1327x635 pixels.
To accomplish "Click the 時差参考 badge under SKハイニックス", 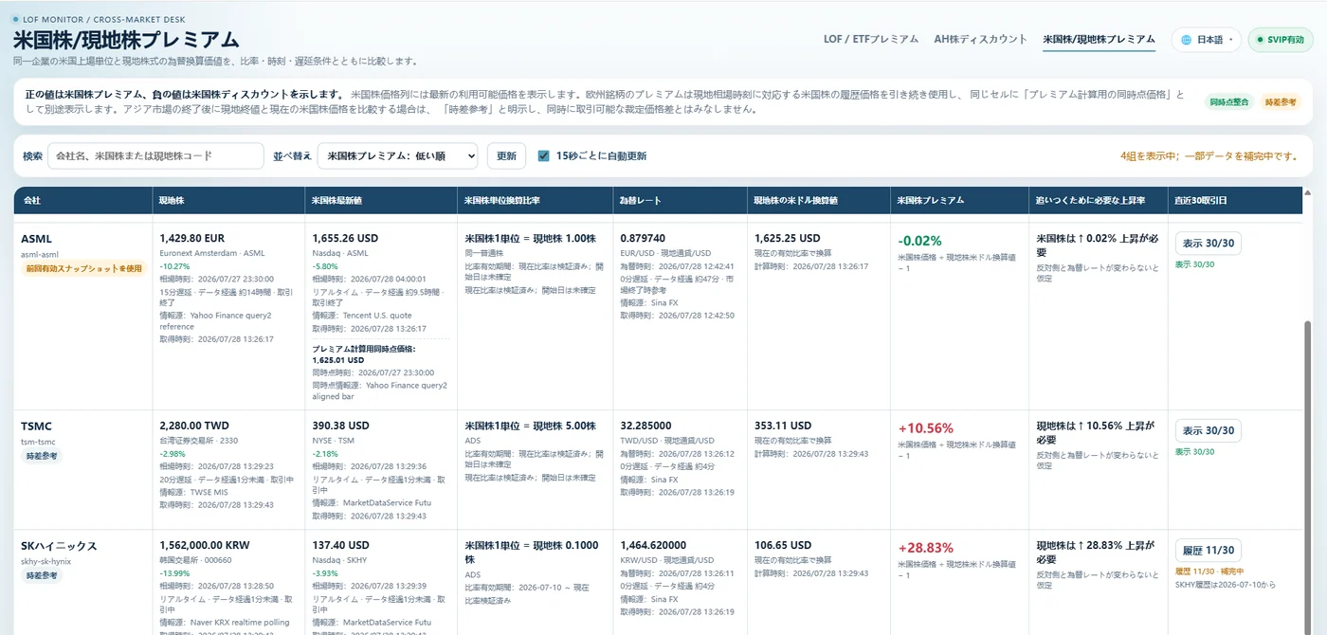I will [x=42, y=575].
